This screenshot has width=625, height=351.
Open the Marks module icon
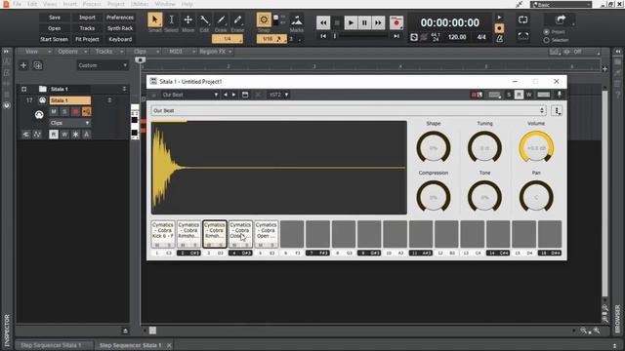pyautogui.click(x=297, y=19)
